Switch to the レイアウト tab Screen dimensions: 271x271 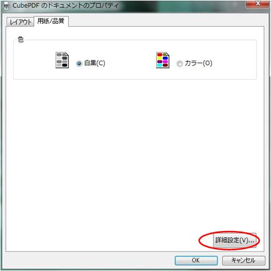(21, 22)
